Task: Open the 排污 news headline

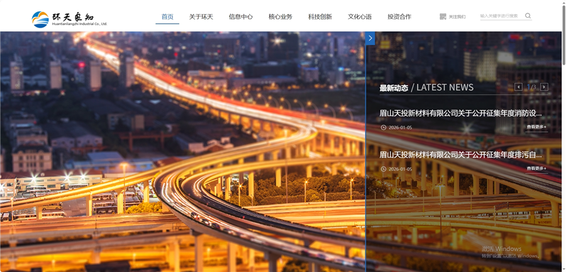Action: (460, 155)
